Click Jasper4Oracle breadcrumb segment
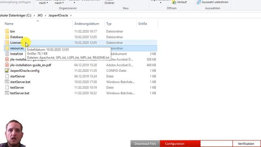 pos(58,16)
